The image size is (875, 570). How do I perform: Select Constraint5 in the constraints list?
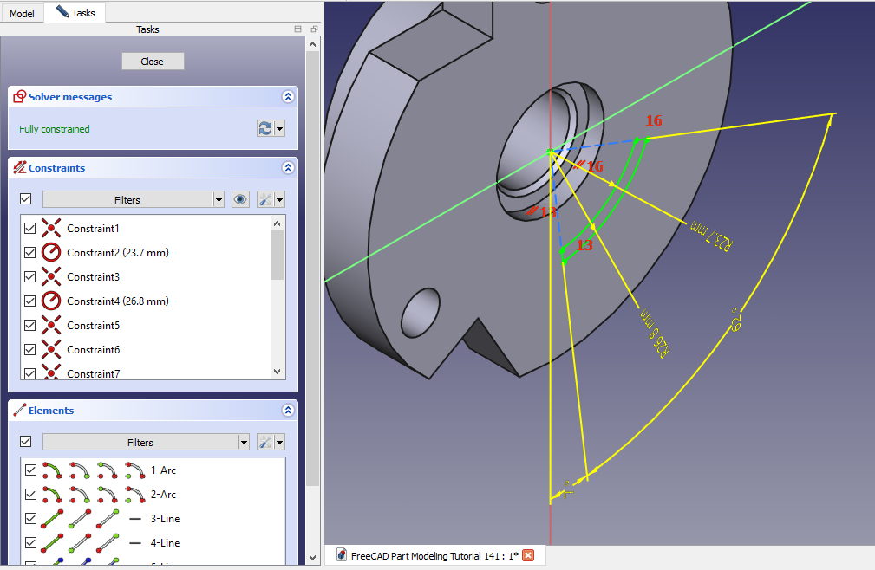93,326
